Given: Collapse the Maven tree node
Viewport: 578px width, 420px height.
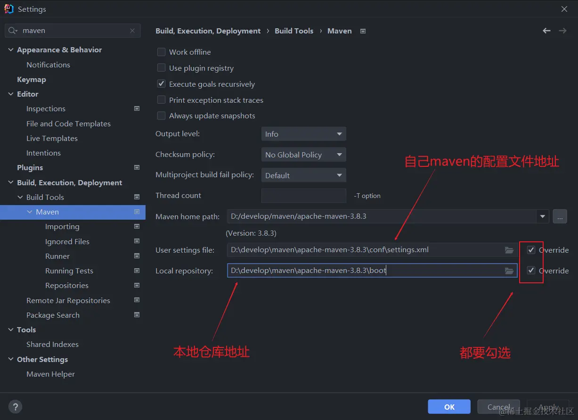Looking at the screenshot, I should point(30,212).
